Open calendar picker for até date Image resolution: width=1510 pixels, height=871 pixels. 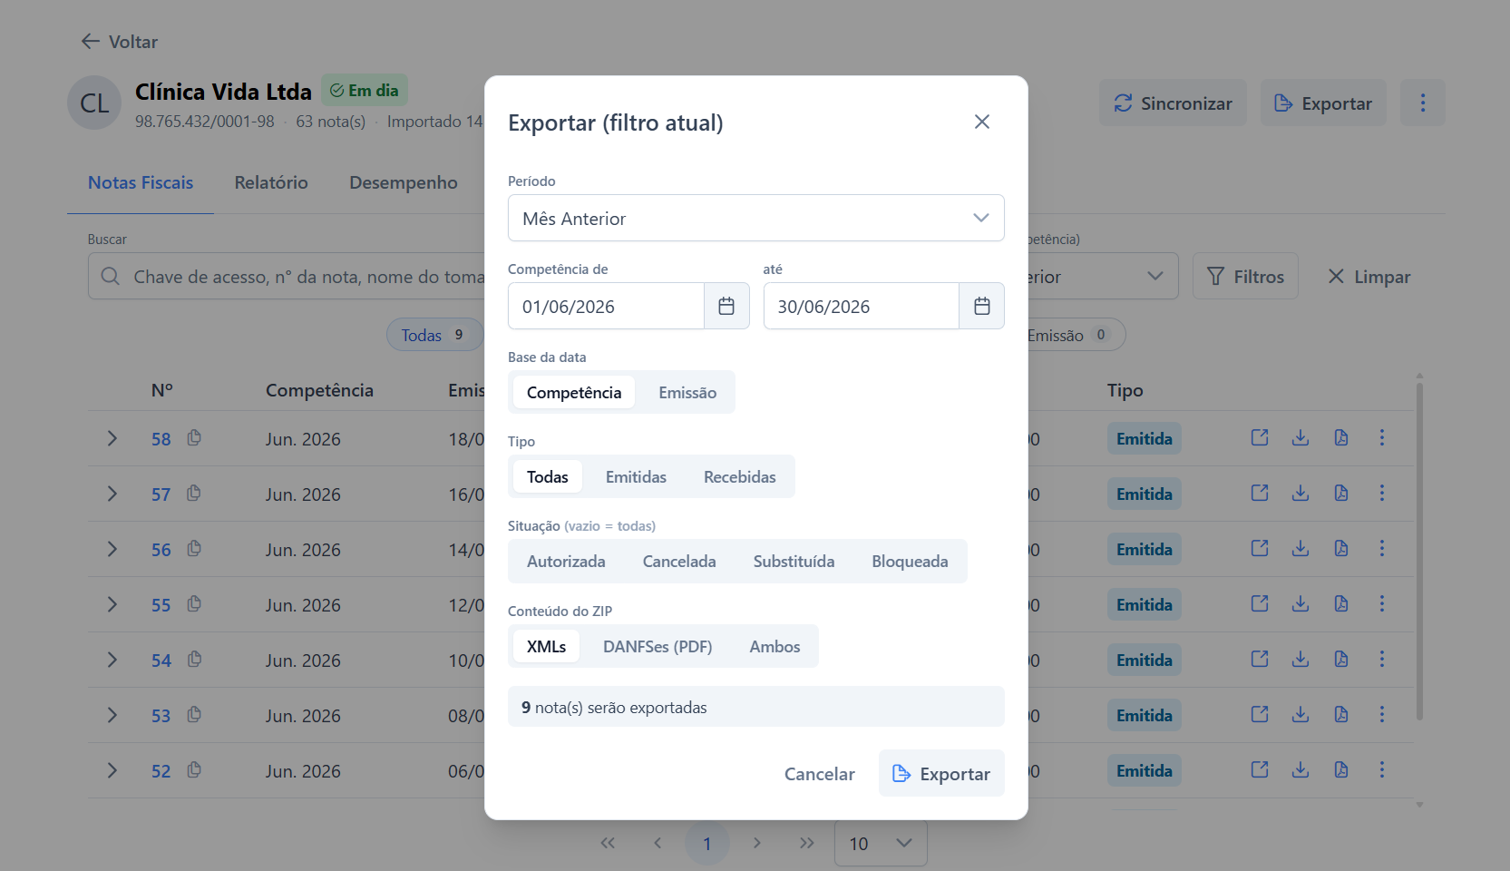click(x=981, y=307)
